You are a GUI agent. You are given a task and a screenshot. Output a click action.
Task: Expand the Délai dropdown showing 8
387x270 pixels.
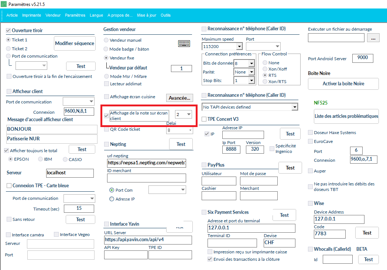point(190,130)
